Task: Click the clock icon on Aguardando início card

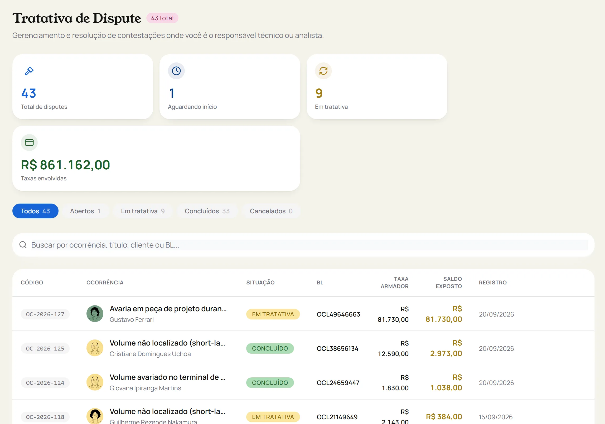Action: 176,71
